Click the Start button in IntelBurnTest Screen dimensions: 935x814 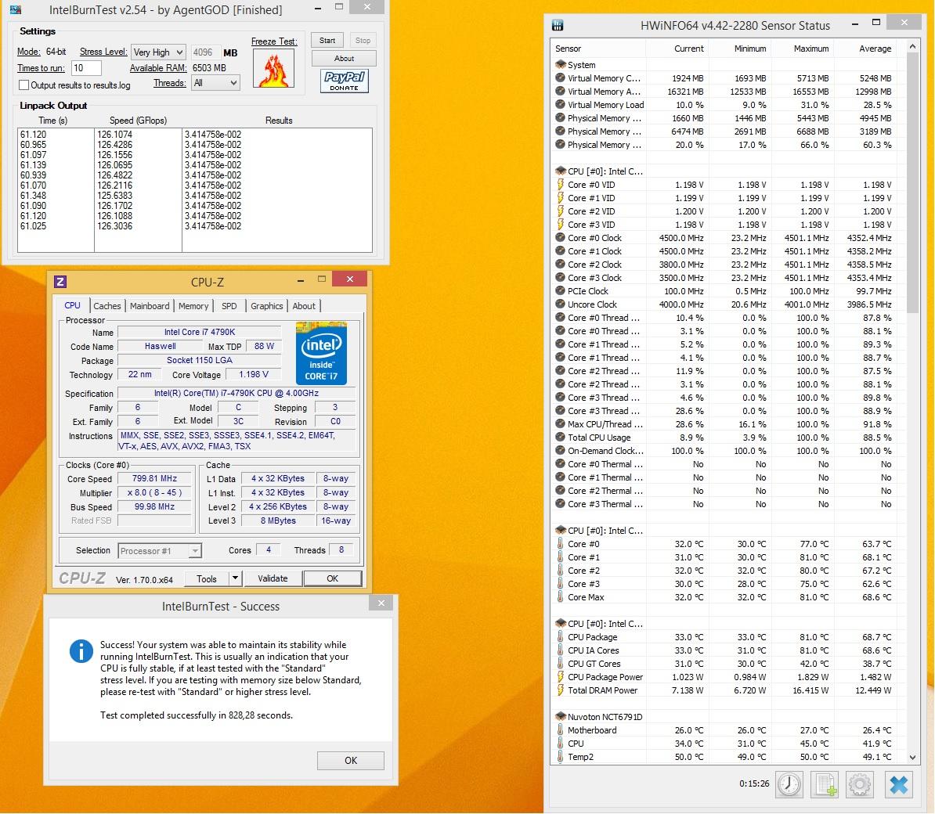point(327,41)
